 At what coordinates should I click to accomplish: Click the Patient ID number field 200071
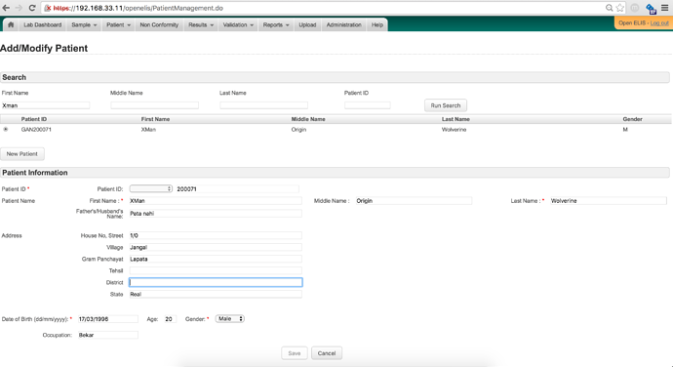pyautogui.click(x=237, y=188)
